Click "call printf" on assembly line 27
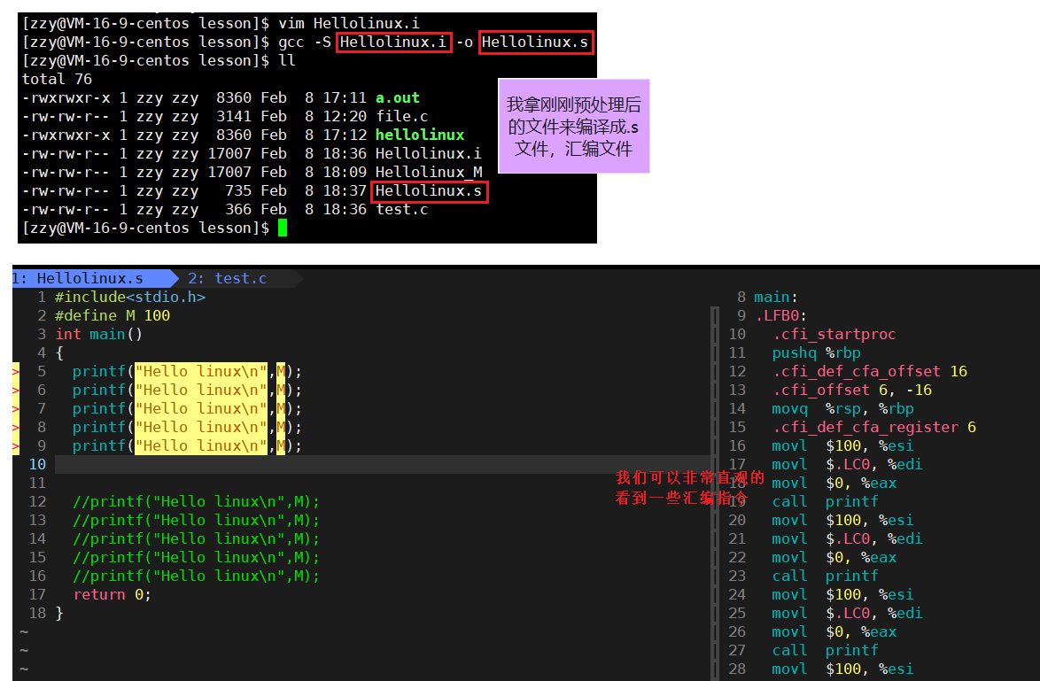This screenshot has height=681, width=1040. tap(825, 650)
